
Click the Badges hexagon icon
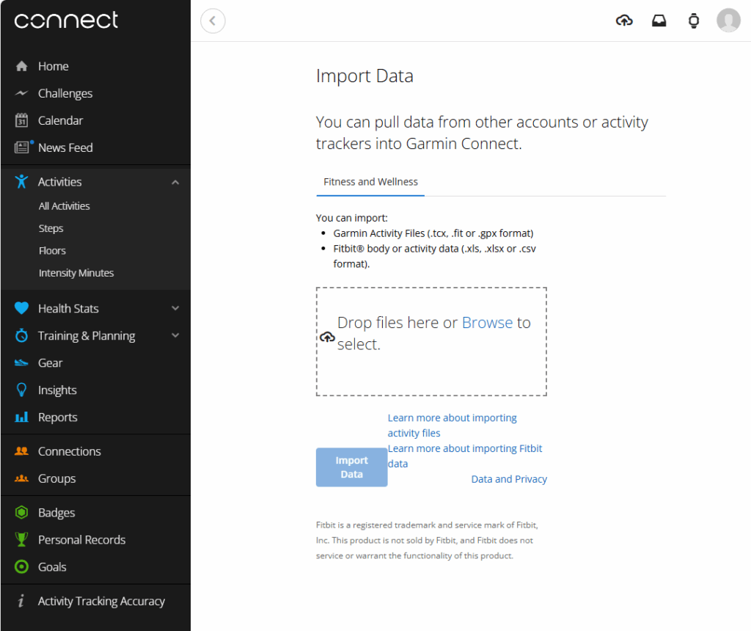[21, 512]
